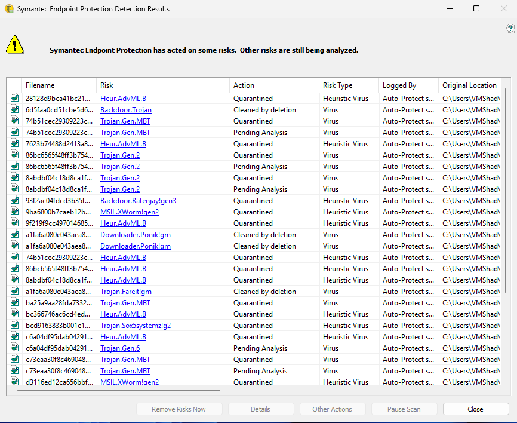Select the row icon beside Trojan.Gen.6 entry
This screenshot has height=423, width=517.
pos(14,348)
